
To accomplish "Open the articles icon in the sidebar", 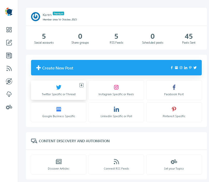I will coord(9,56).
